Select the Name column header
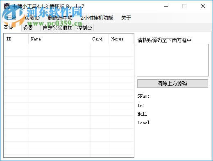This screenshot has height=161, width=213. (59, 39)
